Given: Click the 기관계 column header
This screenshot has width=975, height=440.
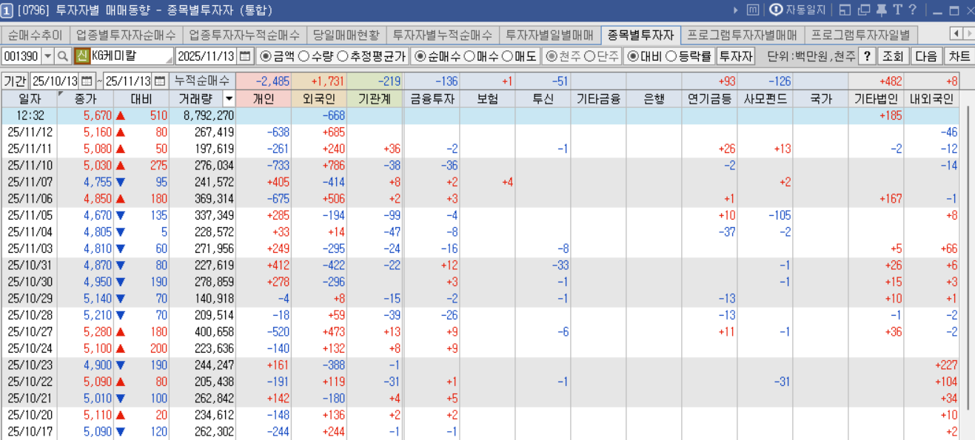Looking at the screenshot, I should pos(375,98).
